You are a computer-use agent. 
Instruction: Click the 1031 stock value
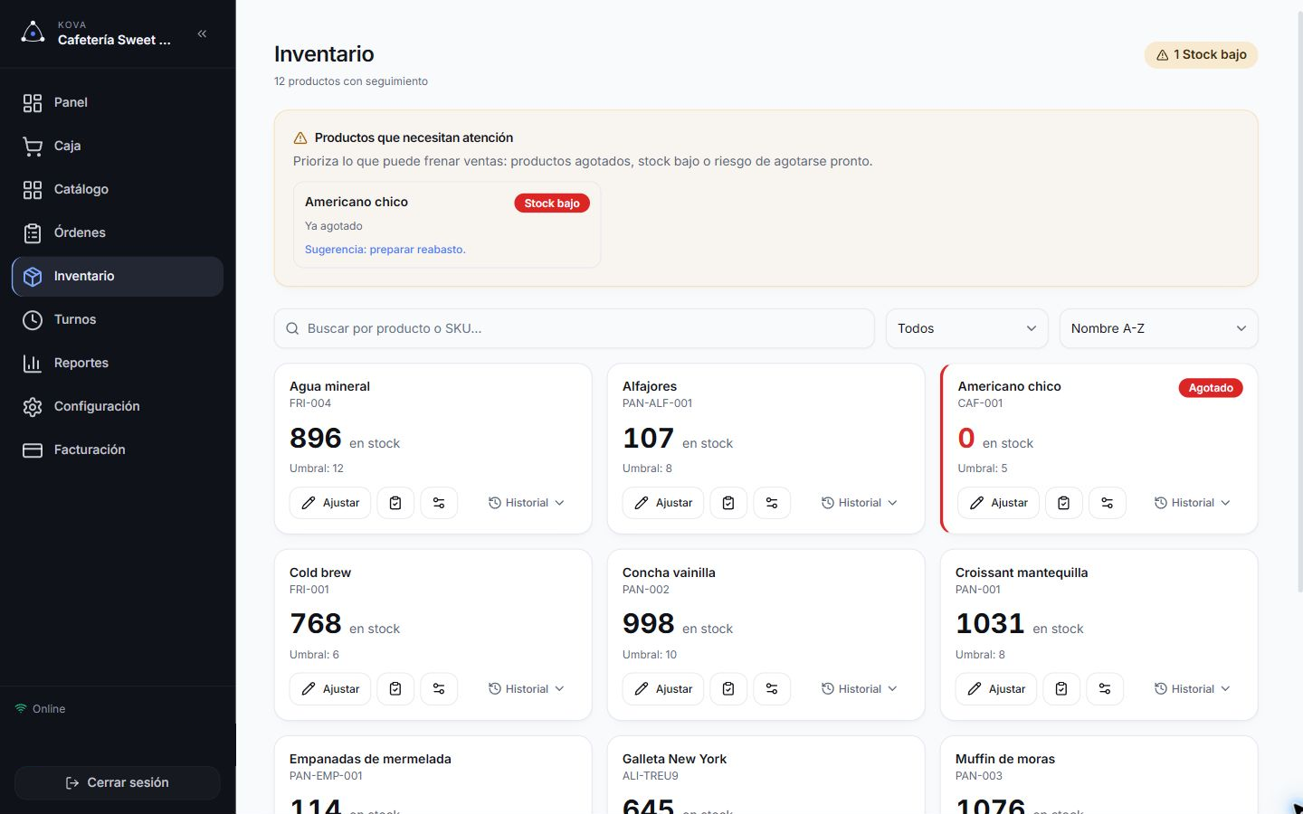pyautogui.click(x=990, y=624)
